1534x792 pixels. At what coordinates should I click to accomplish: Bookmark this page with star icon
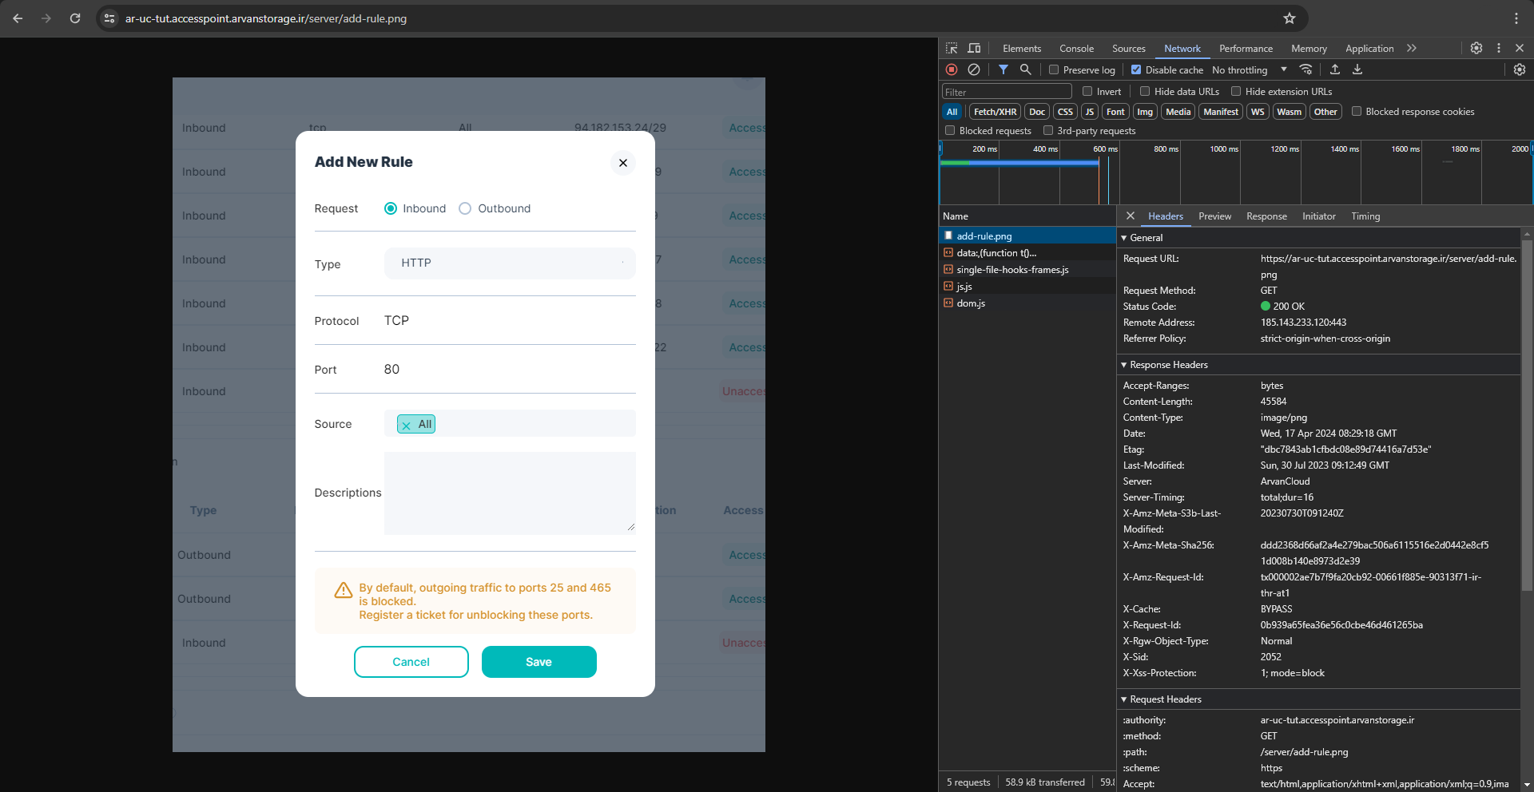1289,18
